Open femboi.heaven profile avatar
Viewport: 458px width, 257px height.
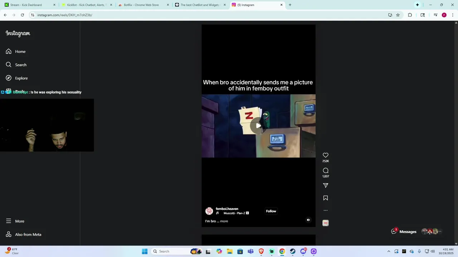coord(209,211)
